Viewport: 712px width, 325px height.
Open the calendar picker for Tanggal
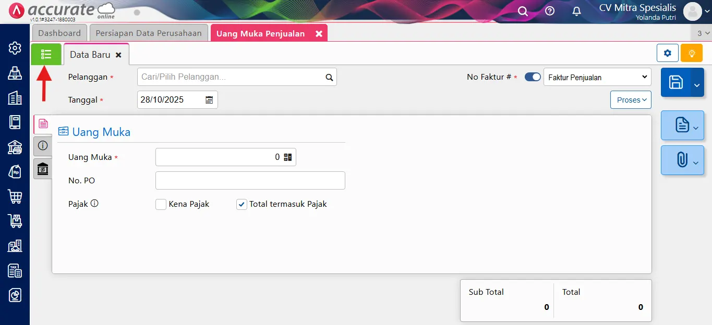click(209, 100)
